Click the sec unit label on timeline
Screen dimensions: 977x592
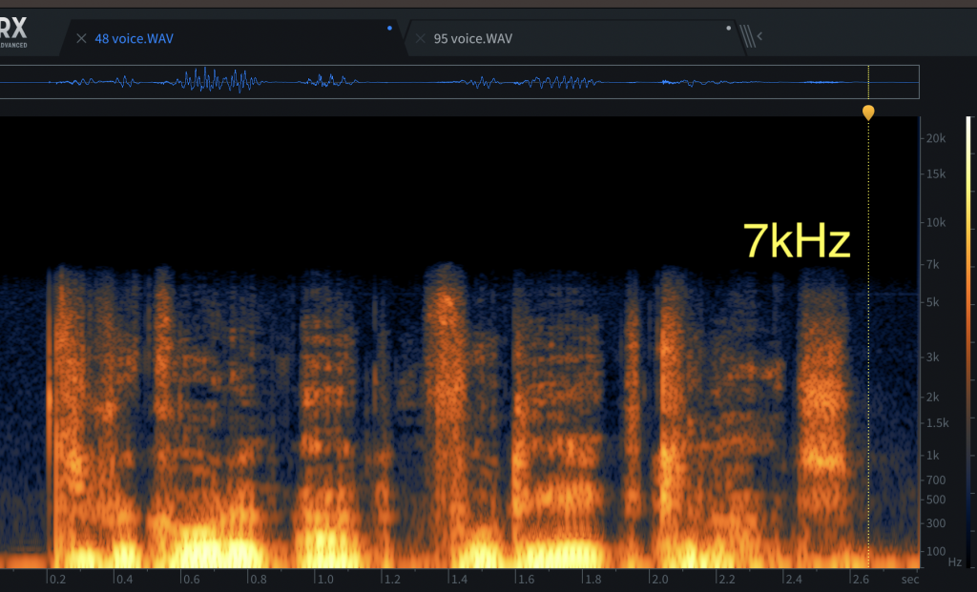point(909,579)
